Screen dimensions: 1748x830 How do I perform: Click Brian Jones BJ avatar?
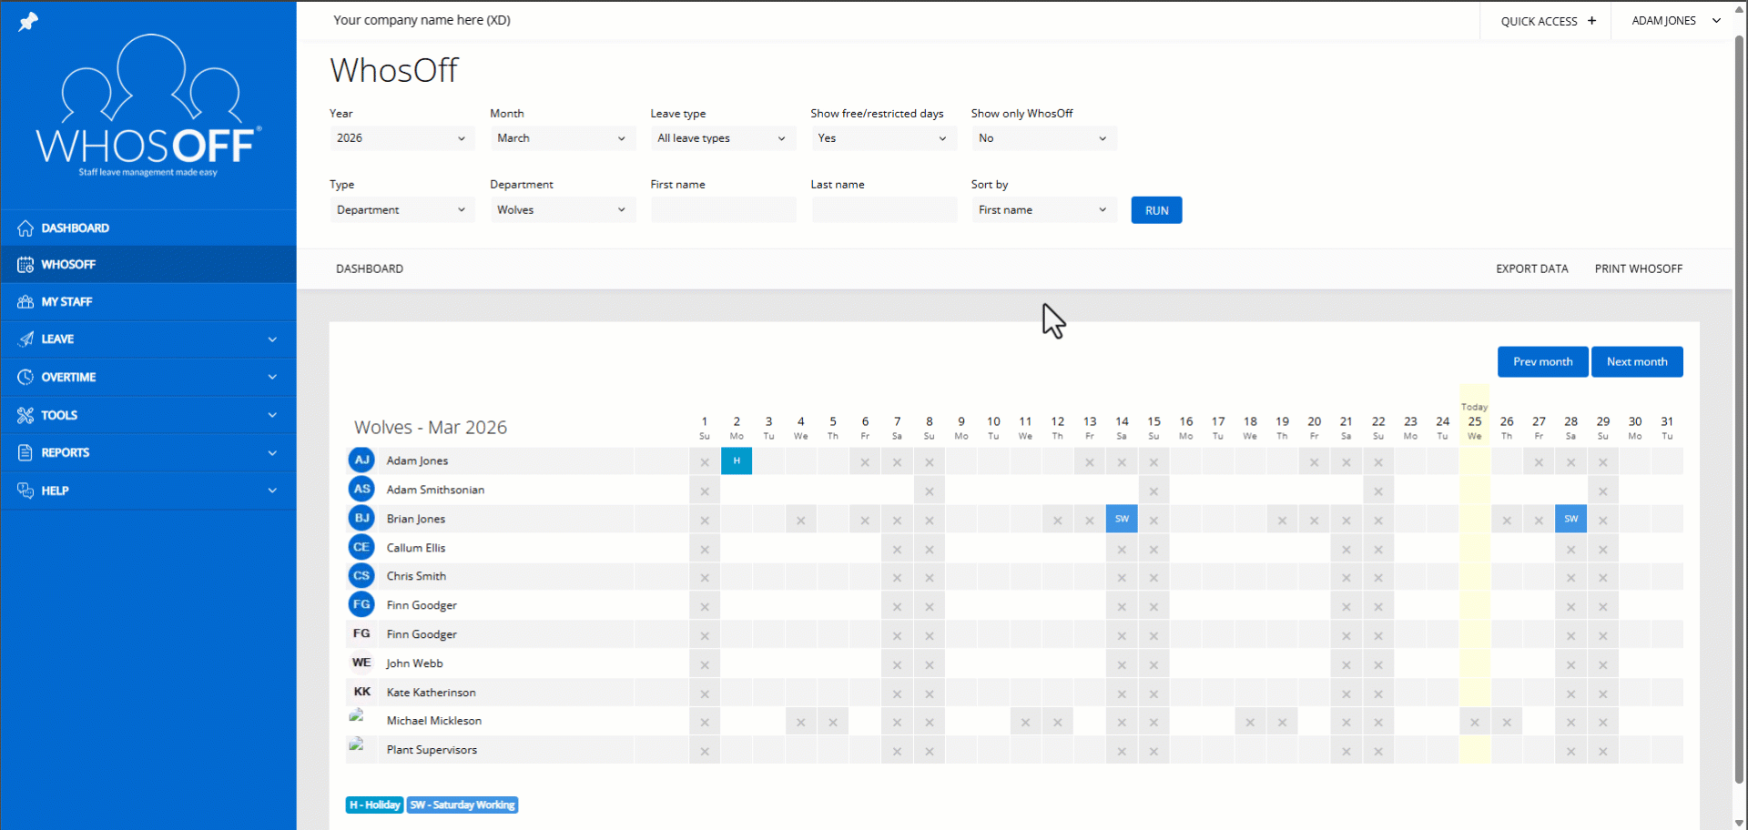[x=361, y=519]
